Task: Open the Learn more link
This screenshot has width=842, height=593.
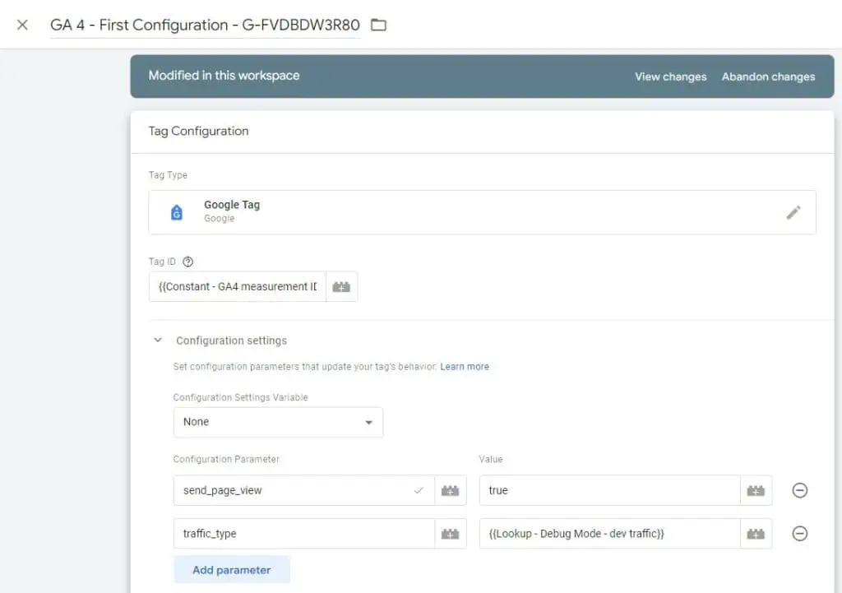Action: pos(465,366)
